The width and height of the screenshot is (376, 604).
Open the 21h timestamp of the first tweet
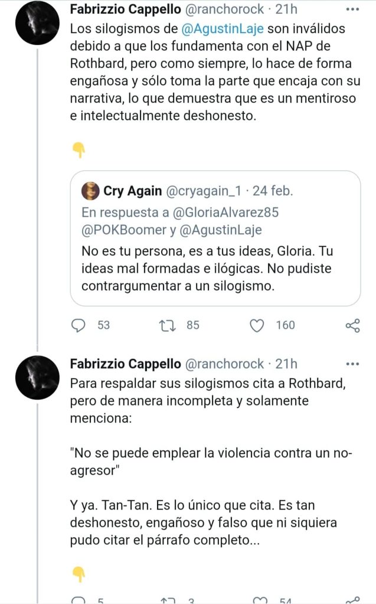pos(286,9)
